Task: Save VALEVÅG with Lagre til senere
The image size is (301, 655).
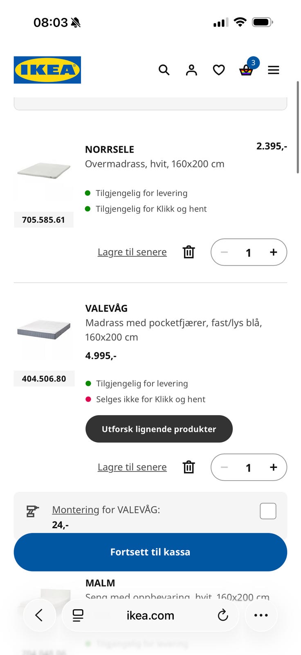Action: tap(132, 467)
